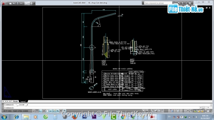This screenshot has height=120, width=214.
Task: Select the Model tab
Action: [x=15, y=101]
